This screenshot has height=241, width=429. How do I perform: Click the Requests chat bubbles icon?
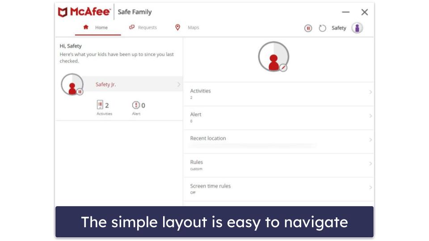[x=132, y=27]
